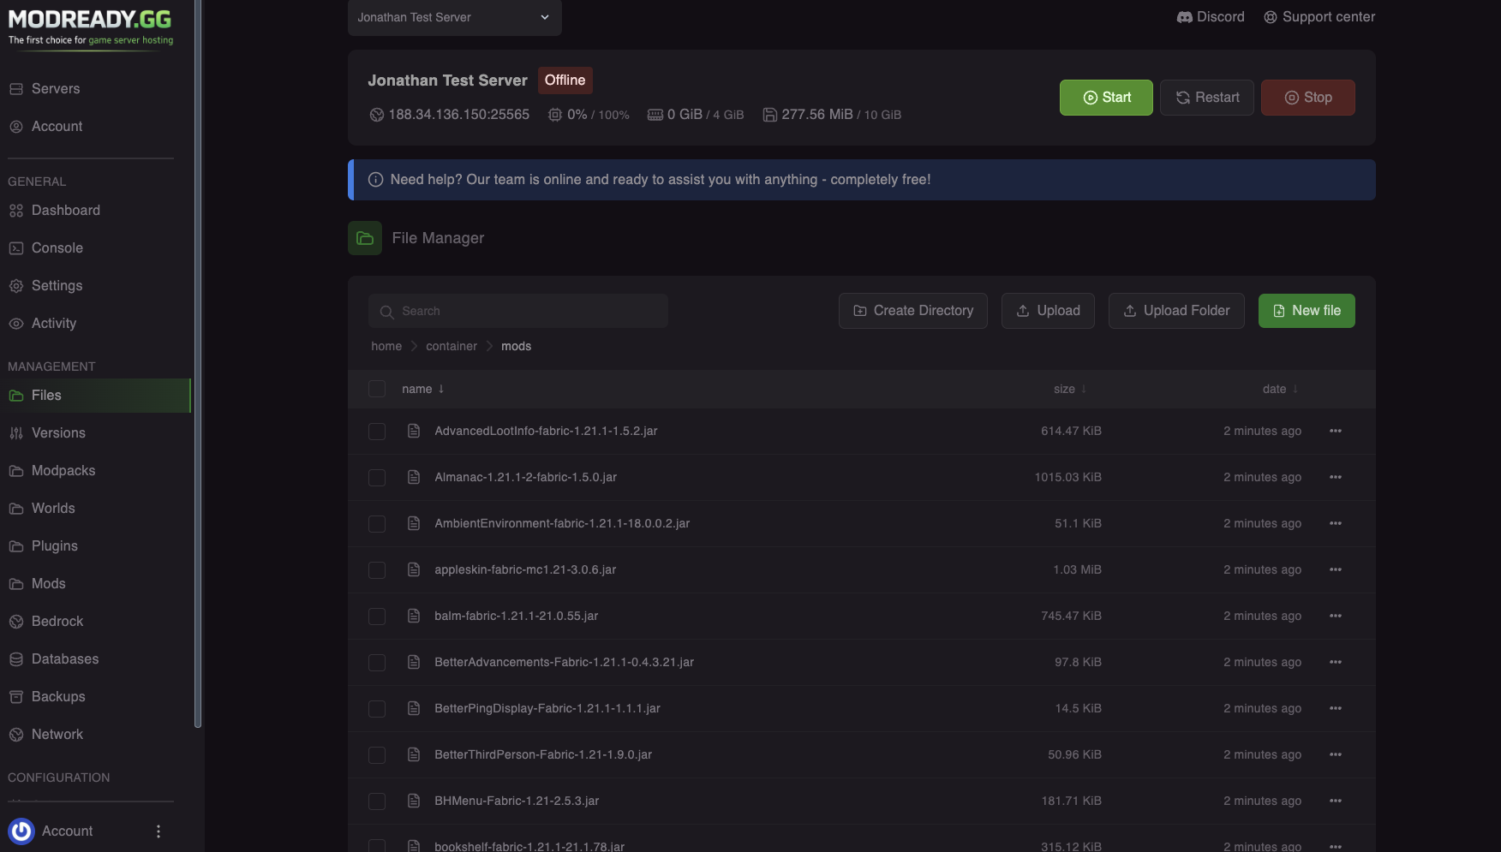This screenshot has width=1501, height=852.
Task: Open the Databases icon
Action: 15,658
